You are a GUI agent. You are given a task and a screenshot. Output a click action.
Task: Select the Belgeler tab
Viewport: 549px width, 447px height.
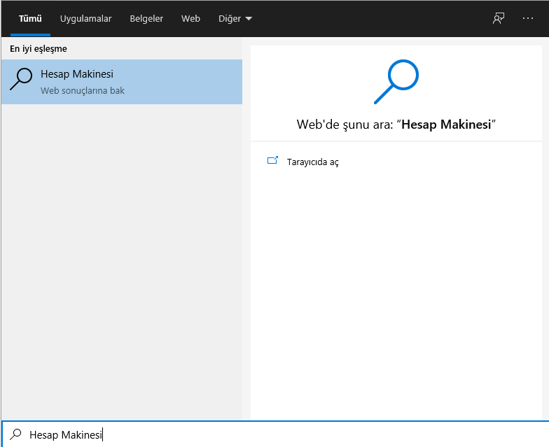tap(146, 19)
